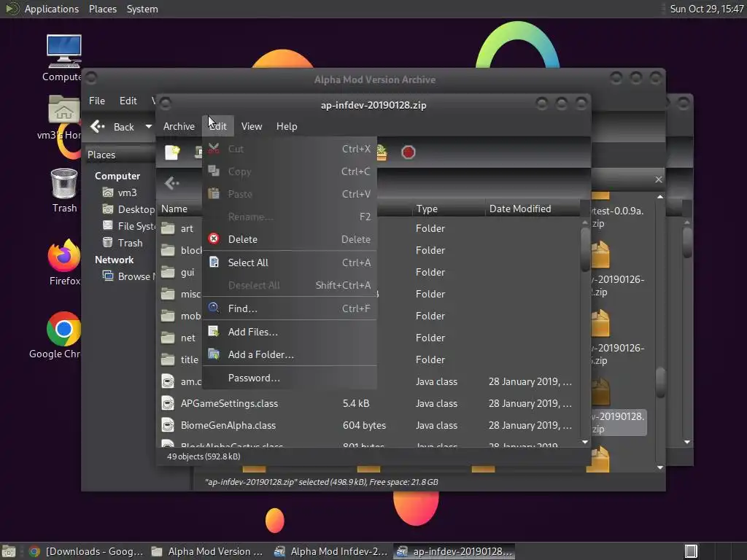Click the BiomeGenAlpha.class file icon
747x560 pixels.
168,425
